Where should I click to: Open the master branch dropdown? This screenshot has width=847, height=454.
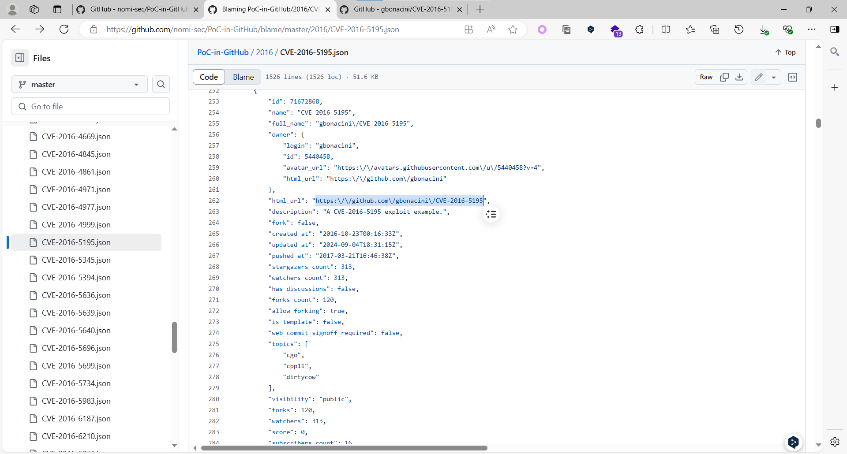79,84
